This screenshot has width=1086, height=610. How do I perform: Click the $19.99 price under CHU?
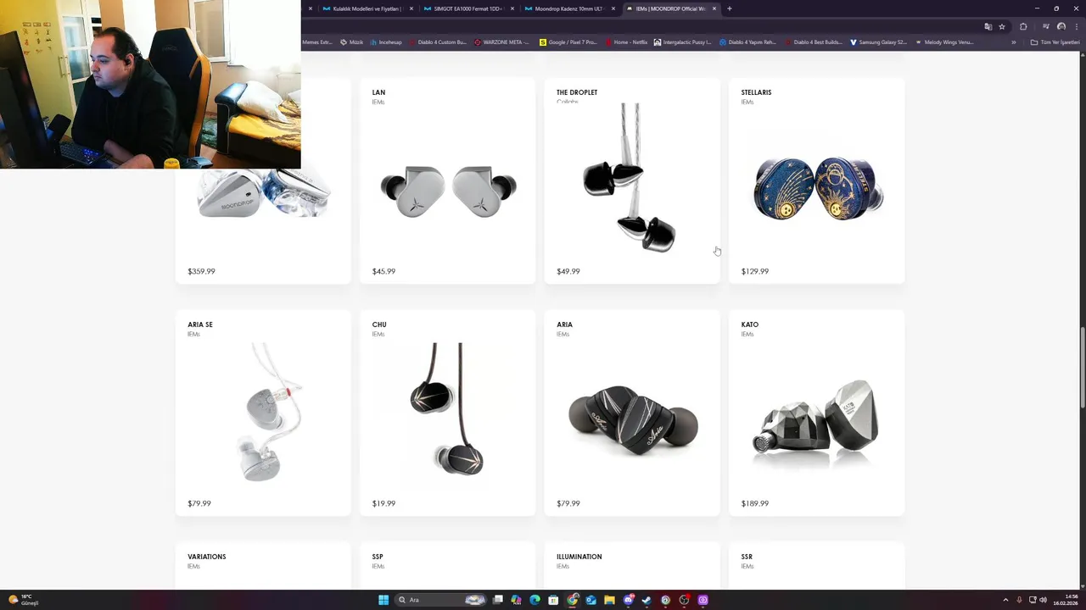point(383,503)
